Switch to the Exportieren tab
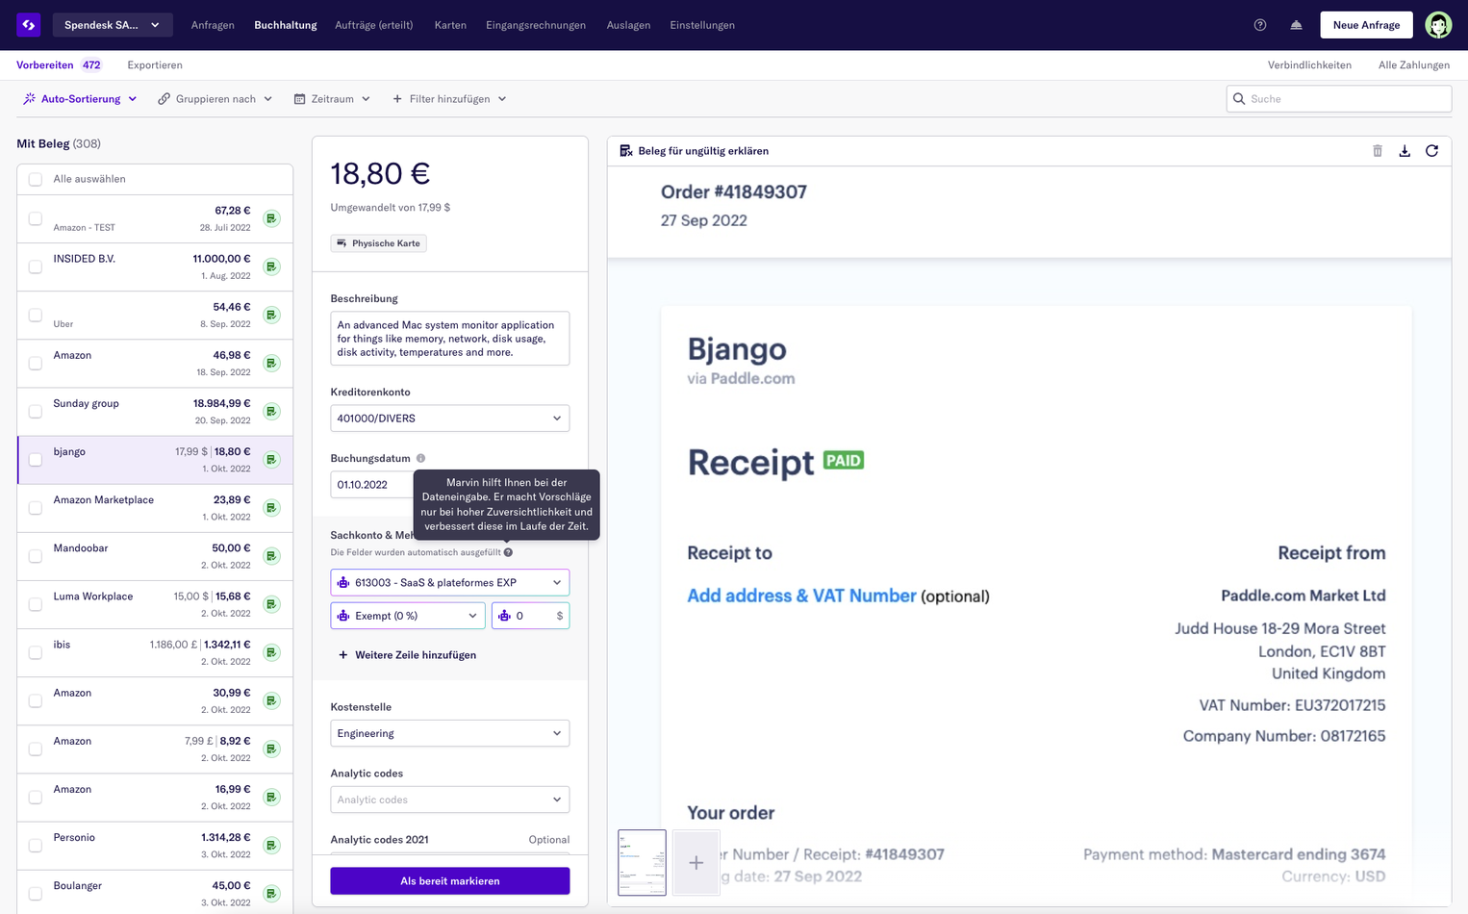This screenshot has width=1468, height=914. pos(155,65)
